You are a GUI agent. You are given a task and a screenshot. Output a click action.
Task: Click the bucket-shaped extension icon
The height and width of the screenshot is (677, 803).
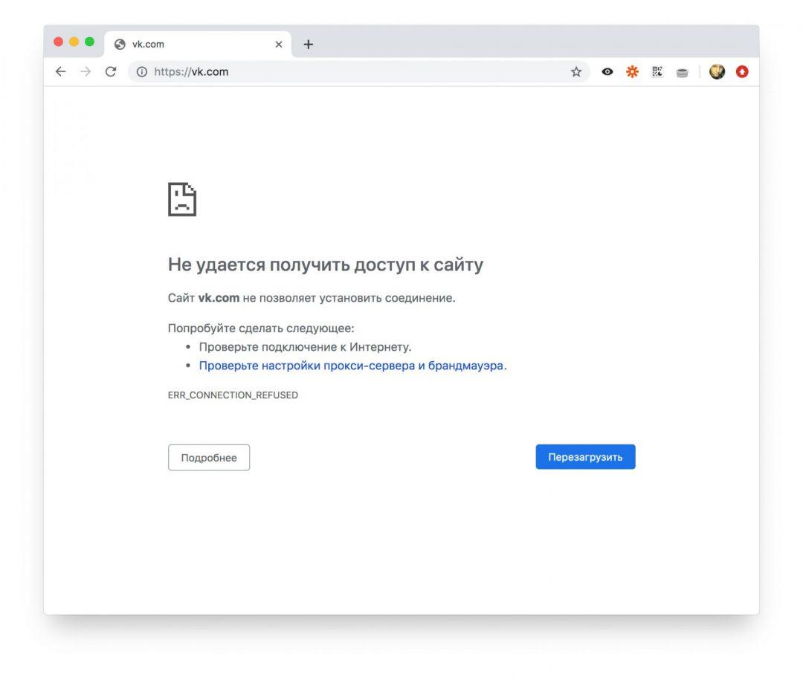coord(682,71)
